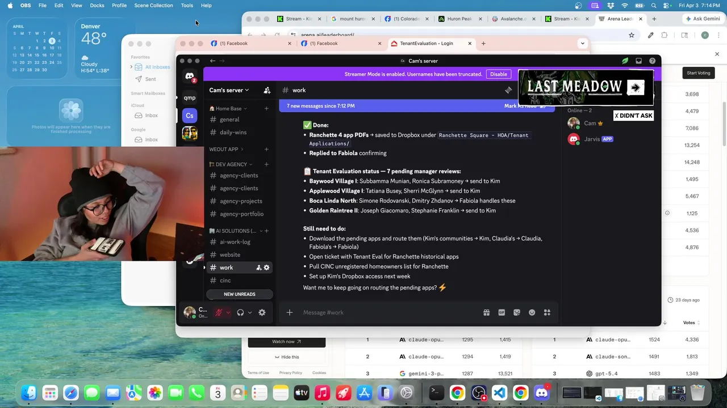Open sticker picker in message bar
Screen dimensions: 727x408
coord(517,312)
